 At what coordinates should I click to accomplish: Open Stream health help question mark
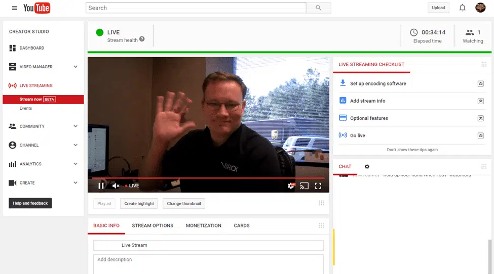tap(142, 39)
